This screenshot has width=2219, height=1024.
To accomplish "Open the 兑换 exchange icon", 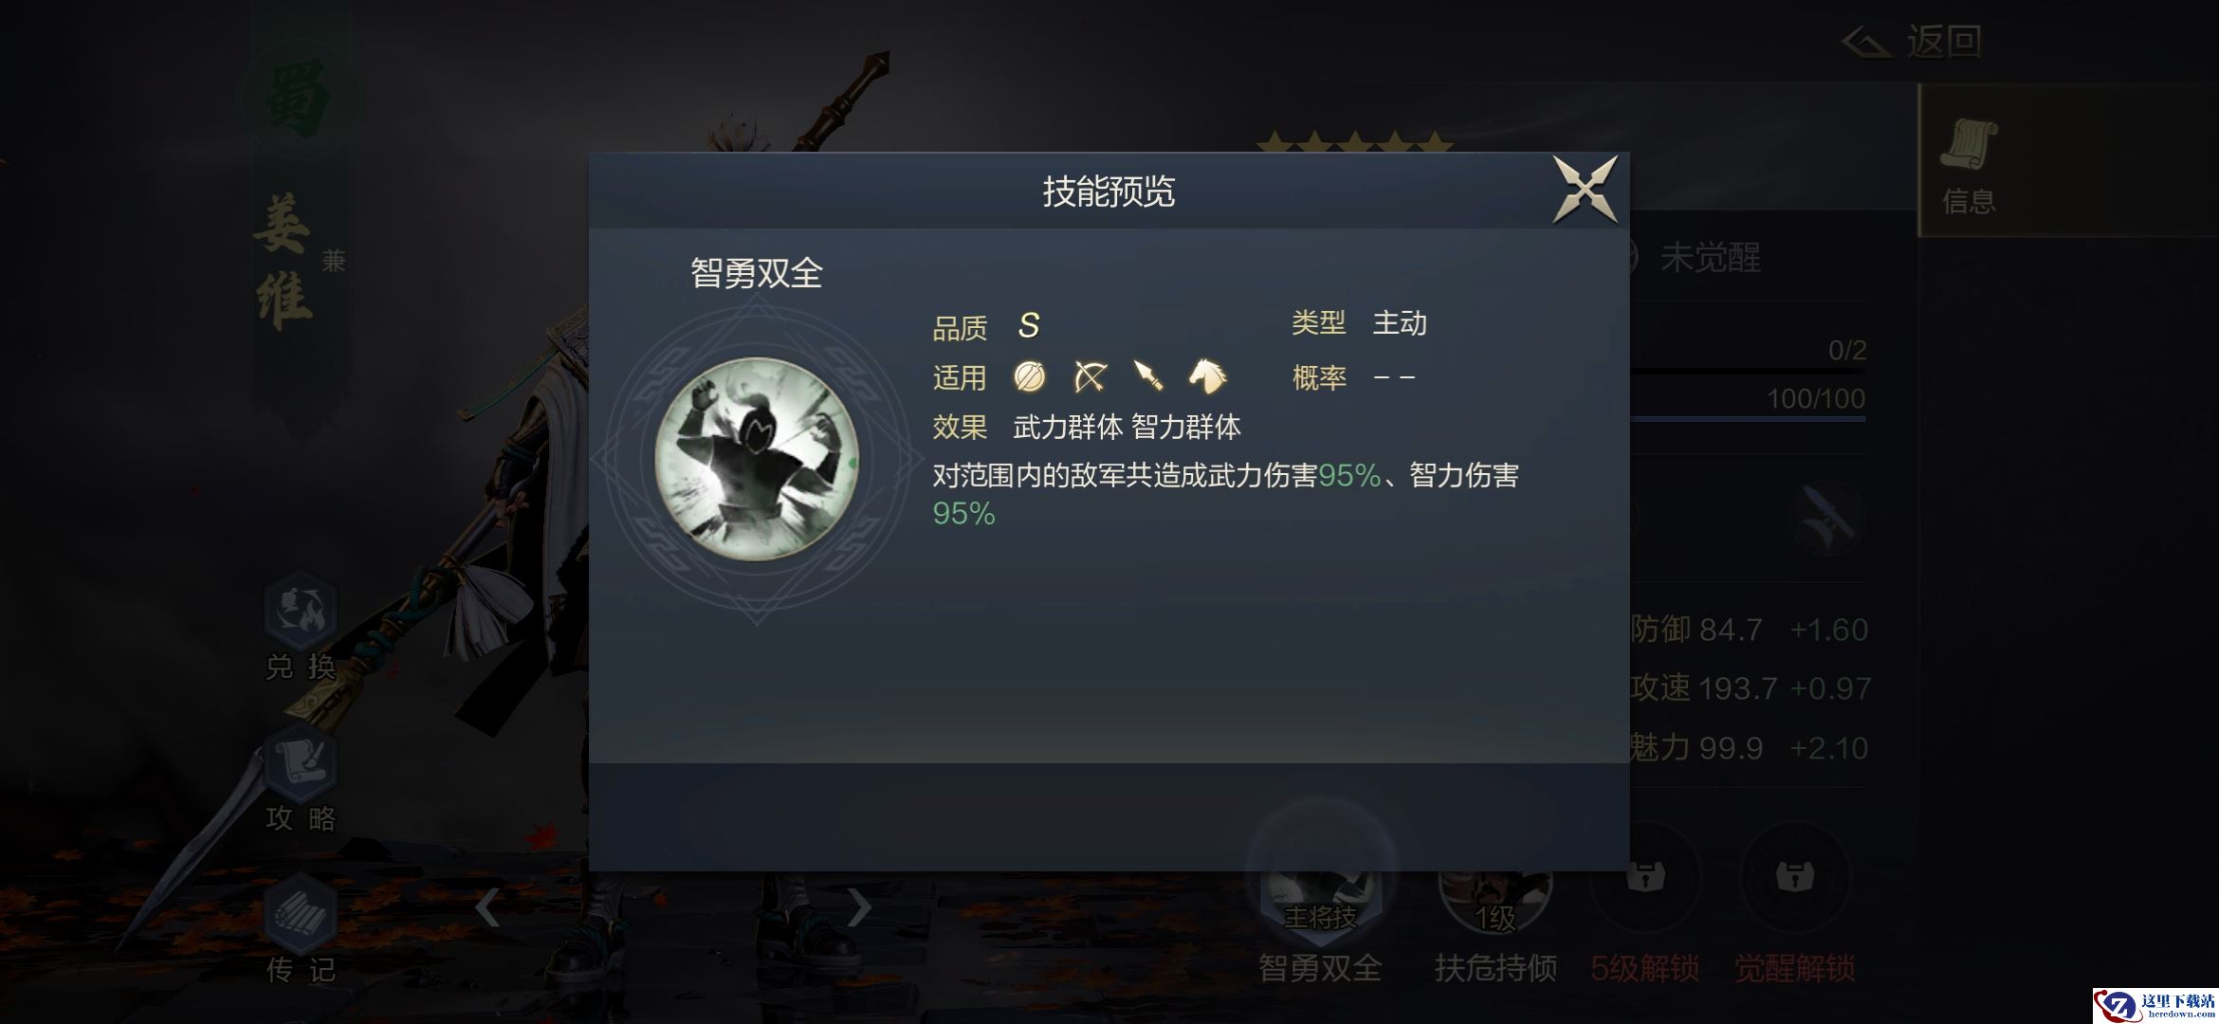I will pyautogui.click(x=300, y=625).
